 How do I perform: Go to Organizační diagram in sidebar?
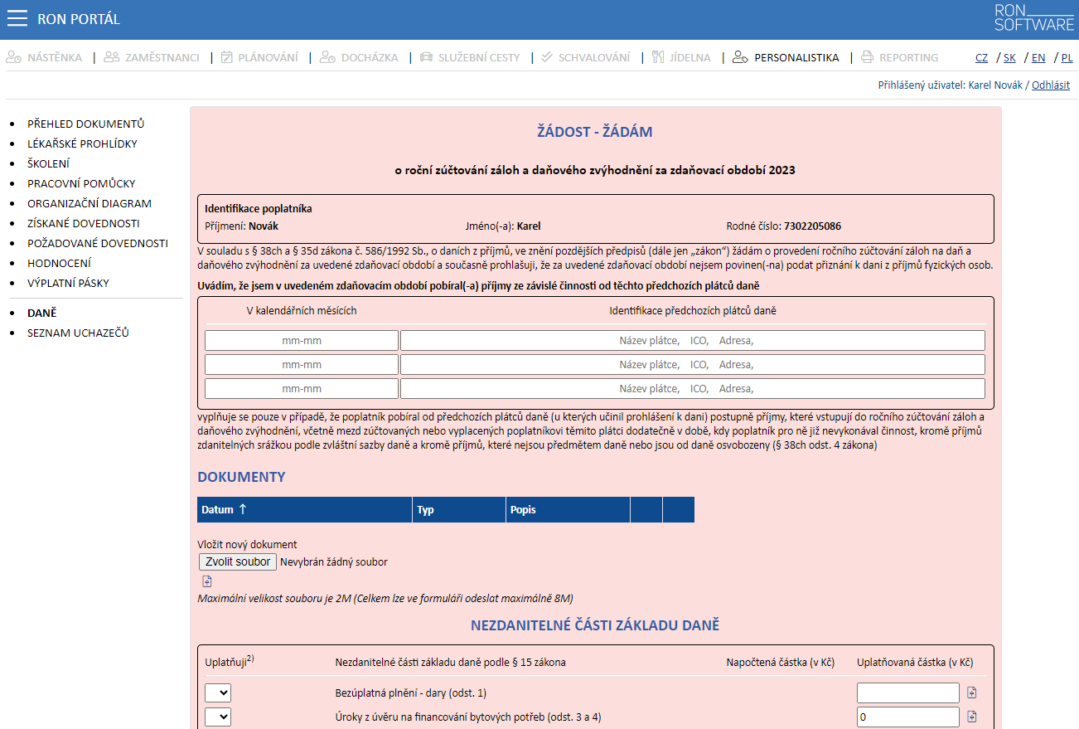coord(90,203)
